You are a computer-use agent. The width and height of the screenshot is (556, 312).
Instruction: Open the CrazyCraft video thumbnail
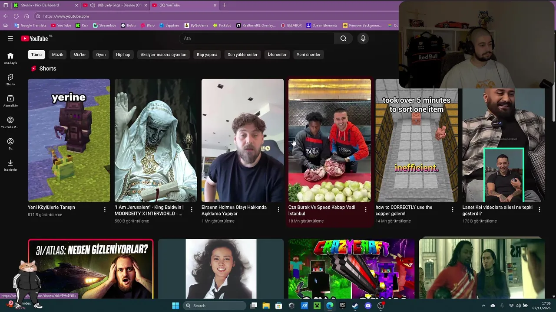click(x=351, y=269)
